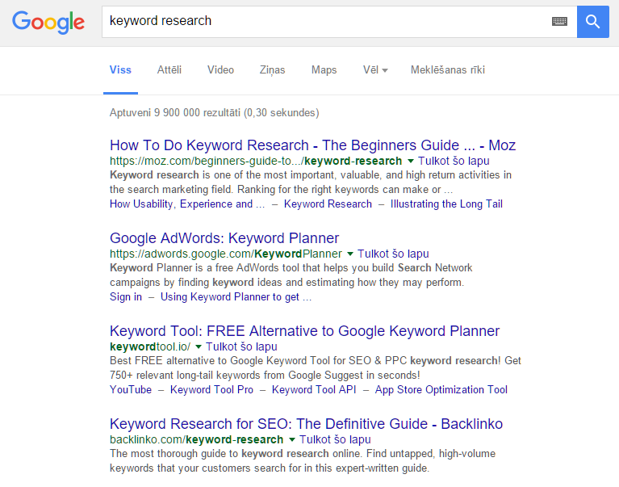This screenshot has height=487, width=619.
Task: Click Tulkot šo lapu for the keywordtool.io result
Action: (x=241, y=346)
